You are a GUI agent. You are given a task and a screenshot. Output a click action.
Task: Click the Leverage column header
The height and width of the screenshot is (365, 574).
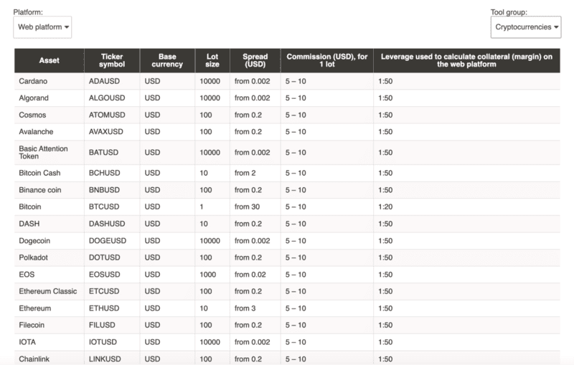tap(467, 61)
